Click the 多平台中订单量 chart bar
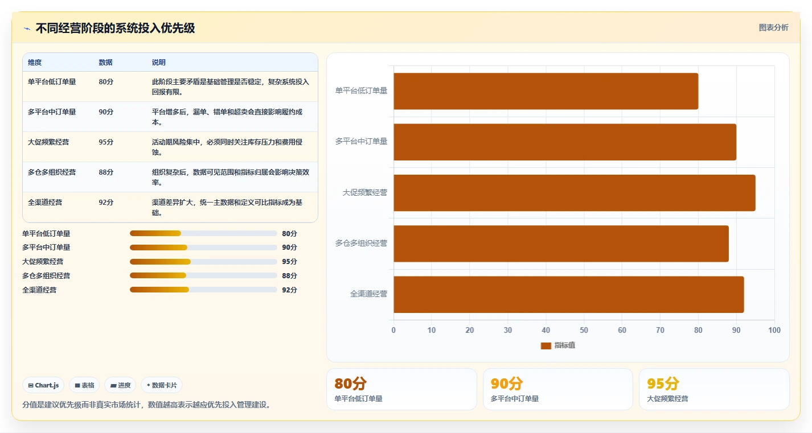 (x=565, y=142)
